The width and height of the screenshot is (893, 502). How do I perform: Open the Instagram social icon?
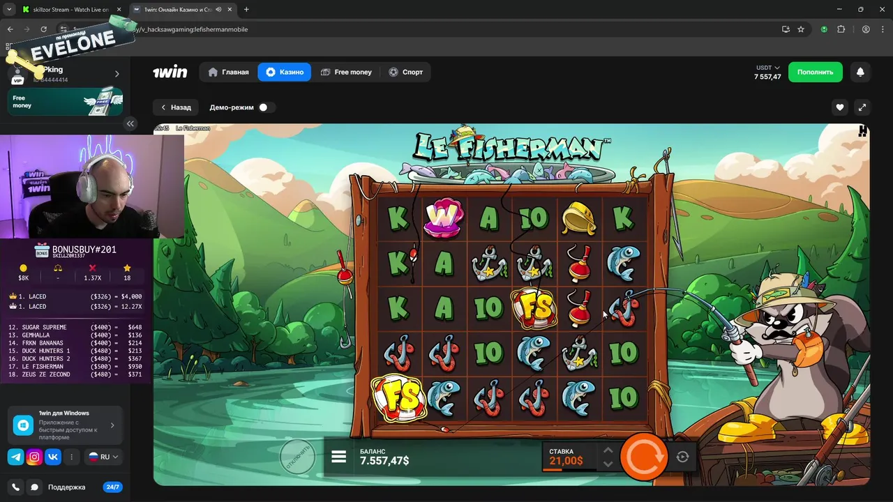pyautogui.click(x=34, y=457)
